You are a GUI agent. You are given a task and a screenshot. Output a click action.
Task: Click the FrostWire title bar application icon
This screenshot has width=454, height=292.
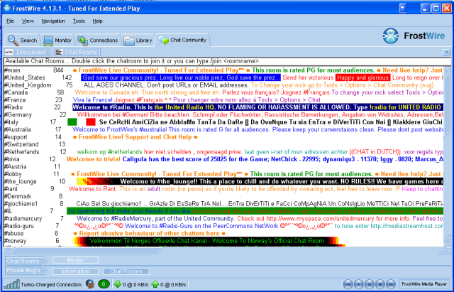coord(7,8)
